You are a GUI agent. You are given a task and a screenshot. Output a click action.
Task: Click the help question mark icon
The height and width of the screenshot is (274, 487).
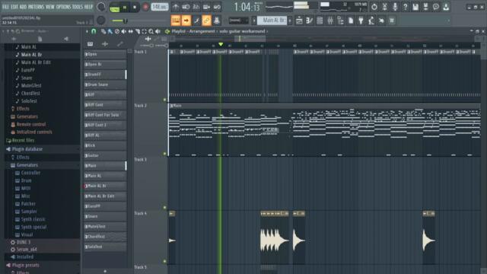[x=405, y=7]
